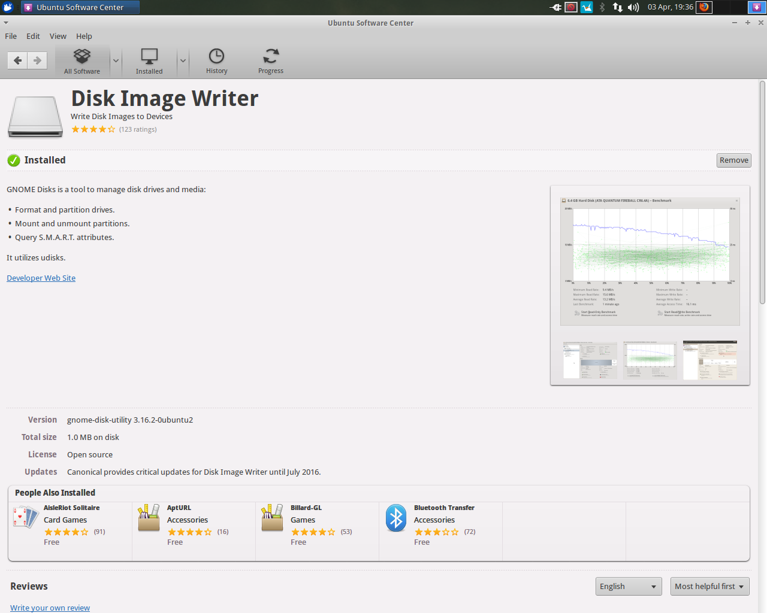Enlarge the main benchmark screenshot
This screenshot has width=767, height=613.
(x=650, y=261)
